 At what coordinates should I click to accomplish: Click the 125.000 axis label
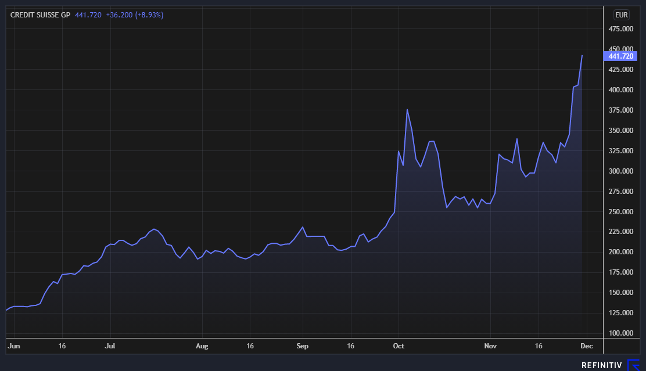pos(621,313)
